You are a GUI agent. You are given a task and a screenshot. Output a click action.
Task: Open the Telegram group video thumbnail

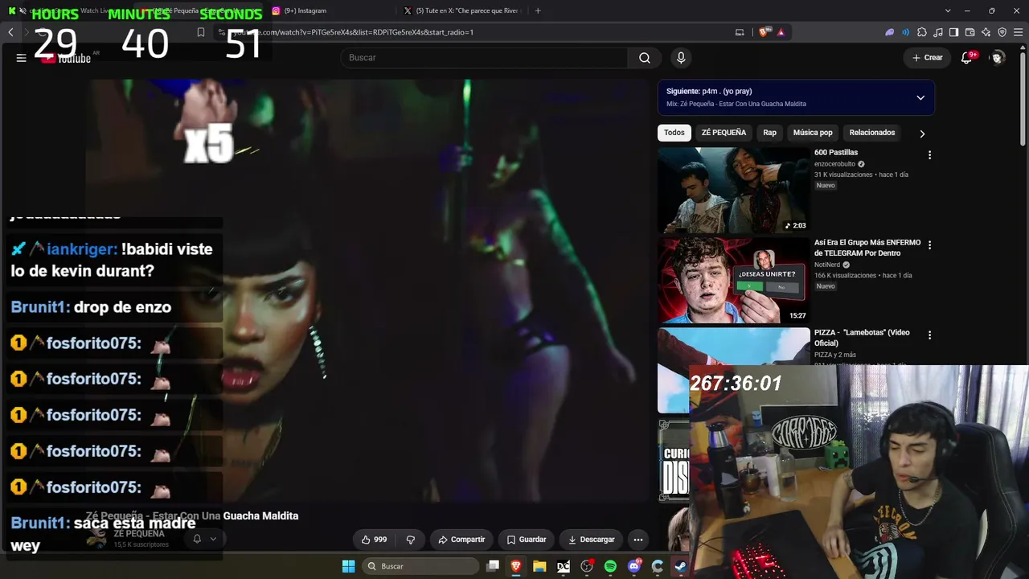pos(734,280)
